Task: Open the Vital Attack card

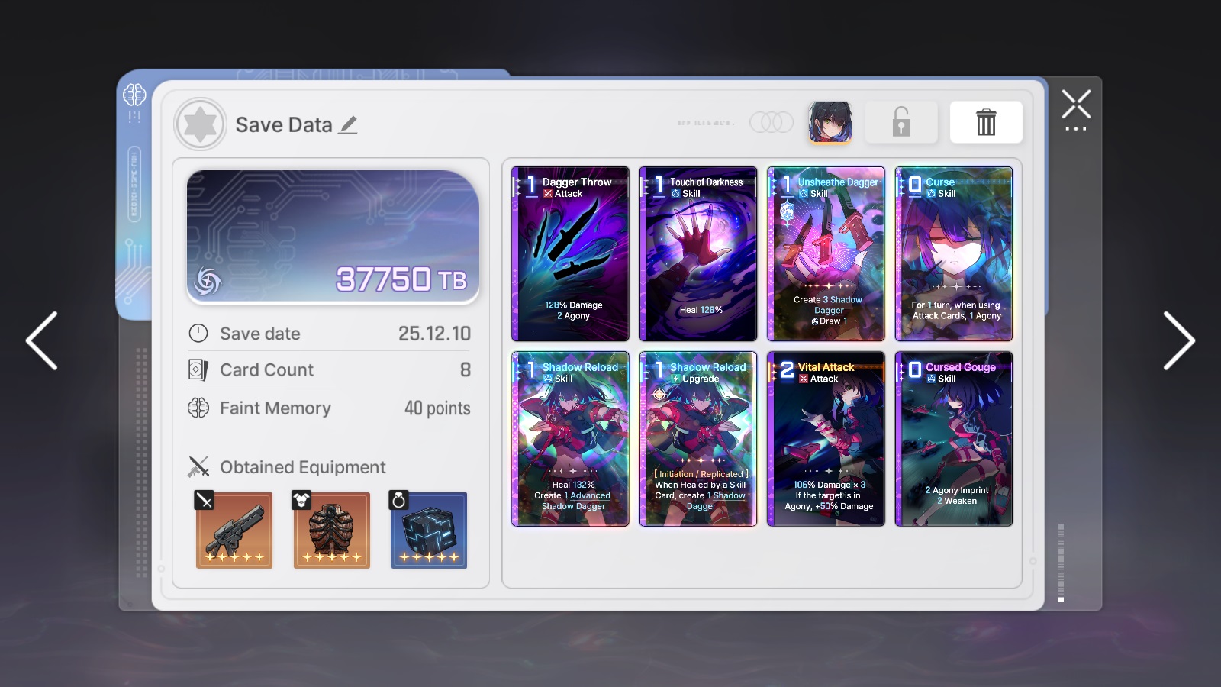Action: click(x=826, y=439)
